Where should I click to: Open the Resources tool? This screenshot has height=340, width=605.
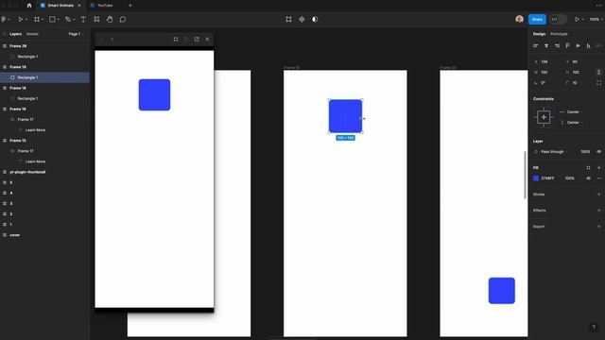(96, 19)
